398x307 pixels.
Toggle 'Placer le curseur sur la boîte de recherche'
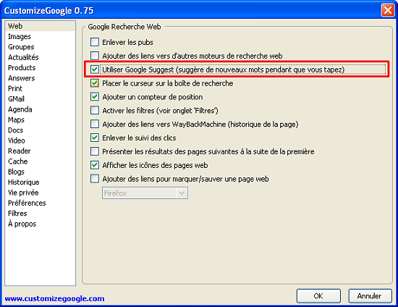95,83
